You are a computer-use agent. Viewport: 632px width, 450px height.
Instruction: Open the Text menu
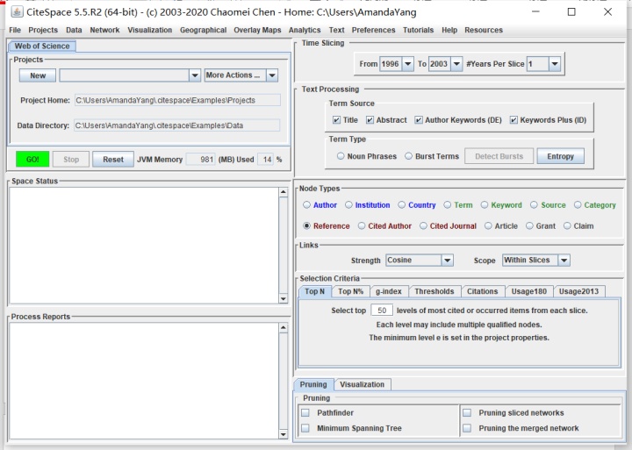pos(336,30)
